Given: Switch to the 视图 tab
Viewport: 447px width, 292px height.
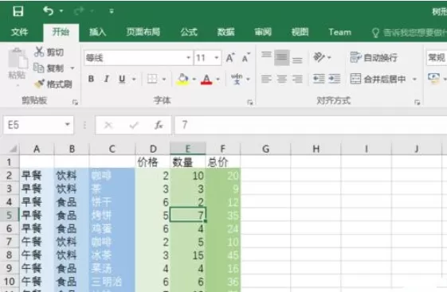Looking at the screenshot, I should [300, 32].
